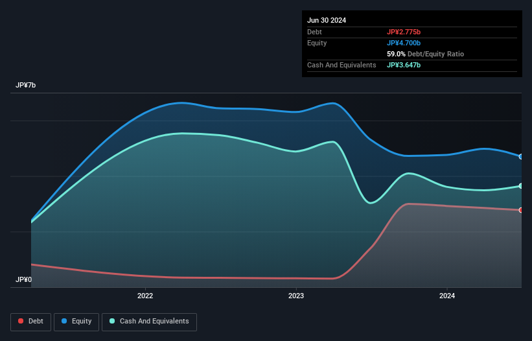This screenshot has height=341, width=532.
Task: Click the teal Cash And Equivalents legend dot
Action: click(x=112, y=321)
